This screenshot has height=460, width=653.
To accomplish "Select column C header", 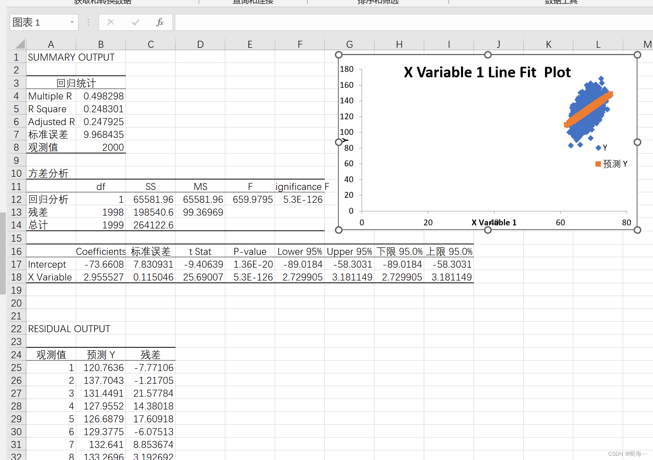I will (150, 44).
